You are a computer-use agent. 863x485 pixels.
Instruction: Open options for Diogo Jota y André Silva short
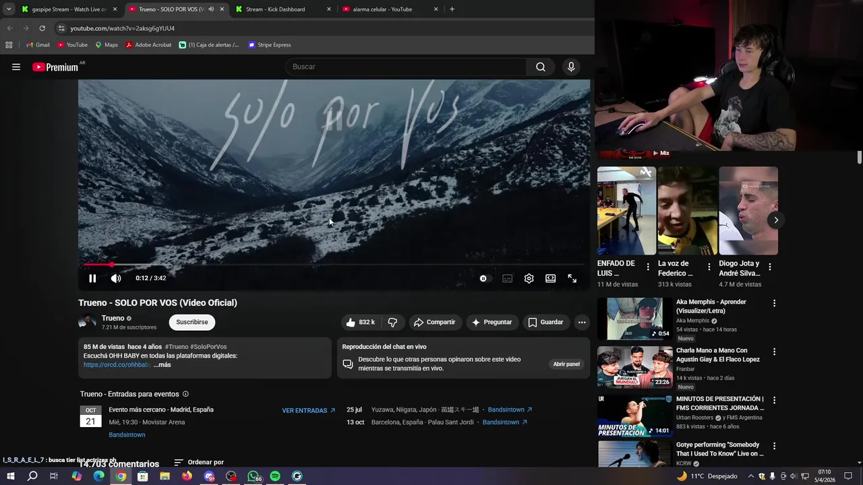click(x=769, y=267)
